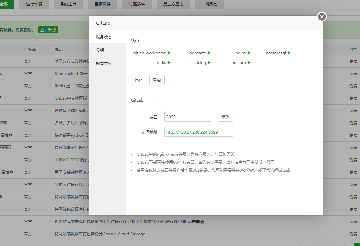
Task: Click the 管理多个域名解析 description text
Action: click(72, 111)
